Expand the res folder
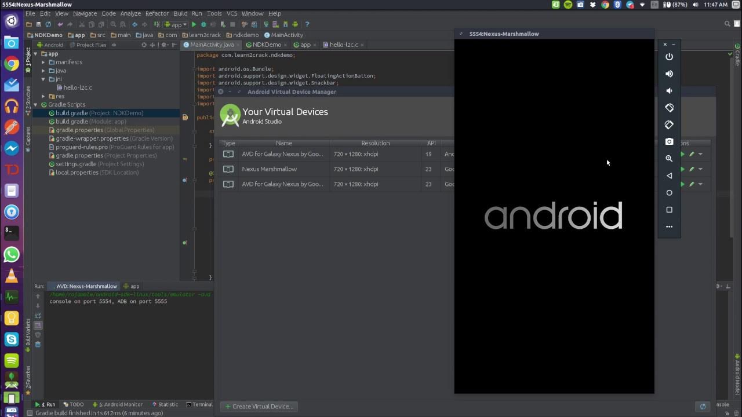This screenshot has width=742, height=417. tap(43, 96)
